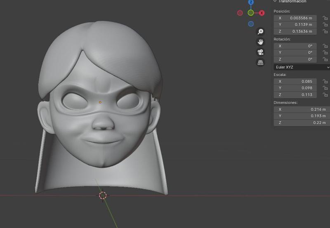The width and height of the screenshot is (330, 228).
Task: Toggle the lock for Posición Z
Action: pyautogui.click(x=325, y=31)
